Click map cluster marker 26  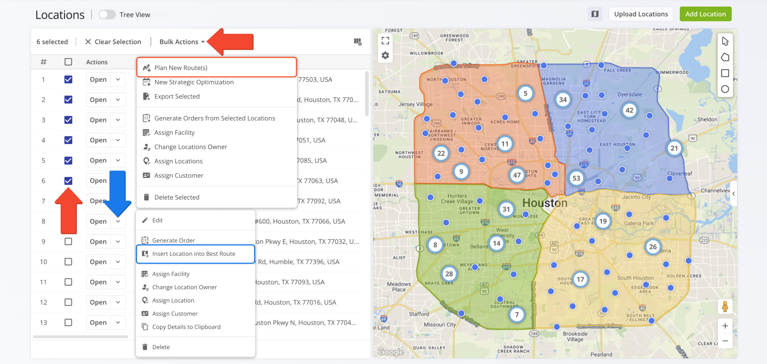pyautogui.click(x=653, y=247)
